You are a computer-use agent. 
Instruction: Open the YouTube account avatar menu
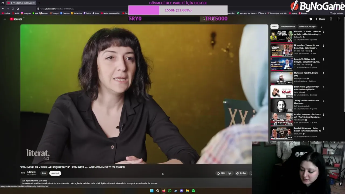coord(339,19)
